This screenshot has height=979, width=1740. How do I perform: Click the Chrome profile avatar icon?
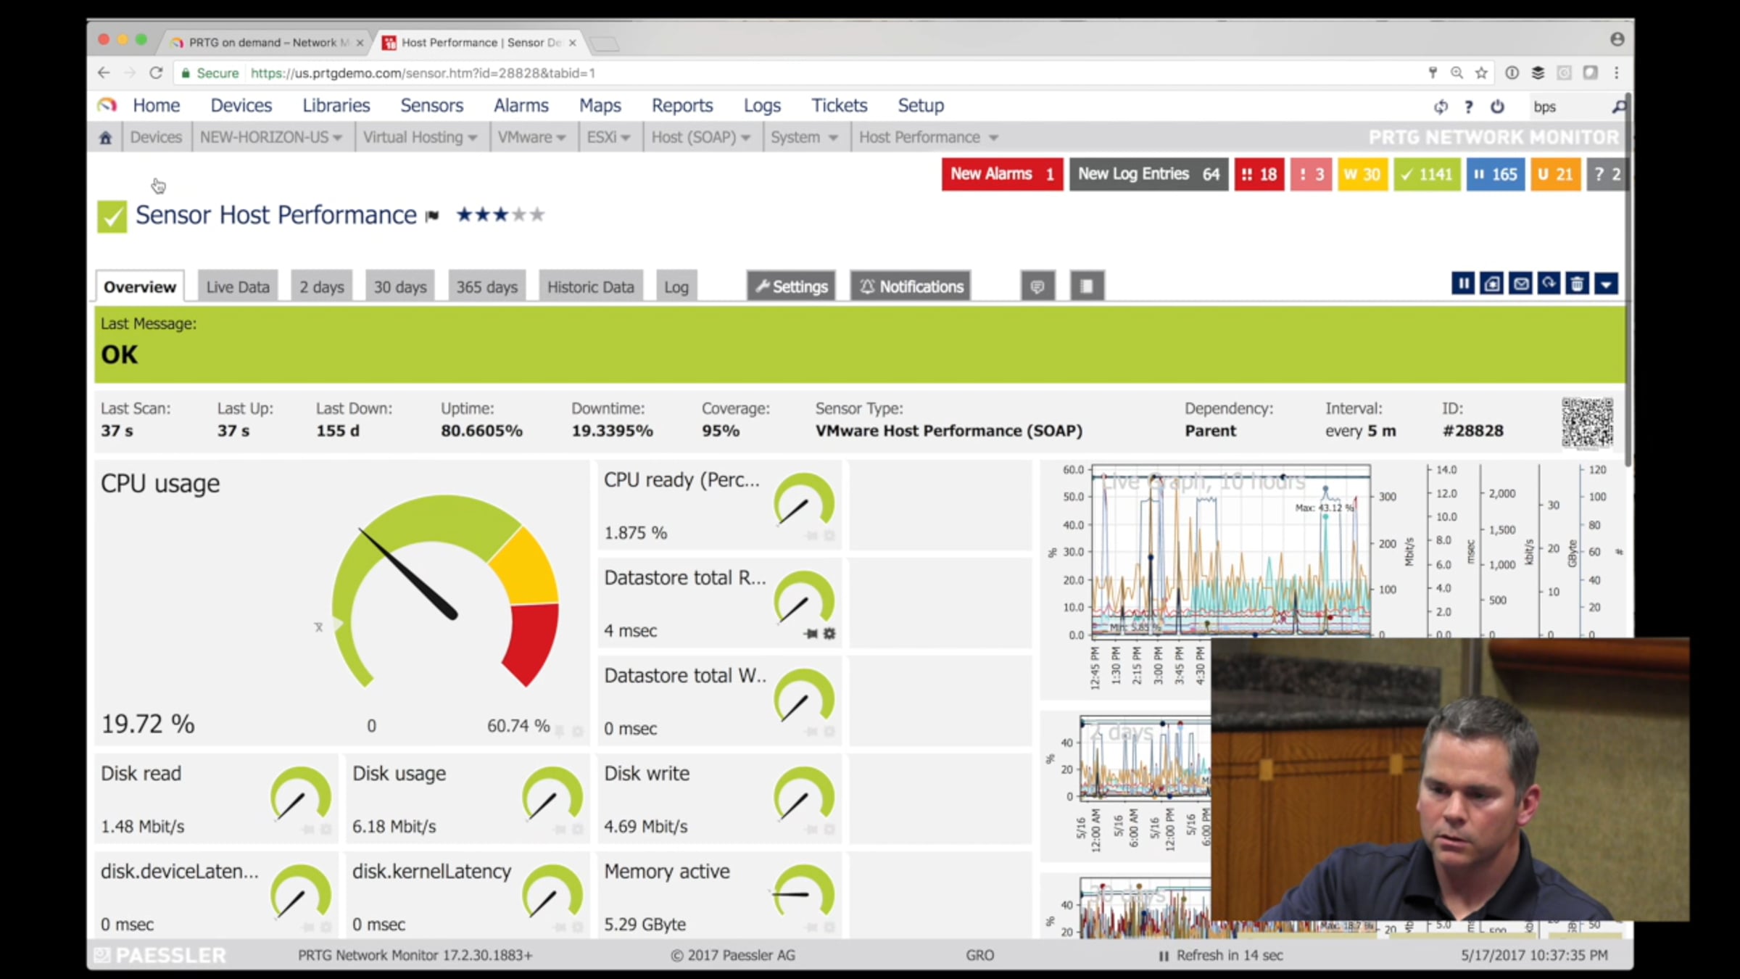click(1617, 39)
